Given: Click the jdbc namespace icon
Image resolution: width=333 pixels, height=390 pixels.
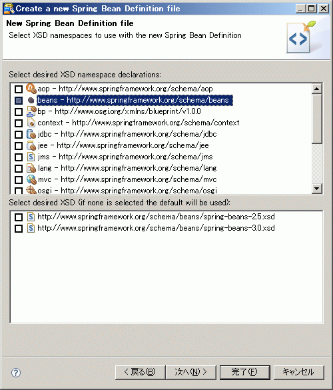Looking at the screenshot, I should click(31, 134).
